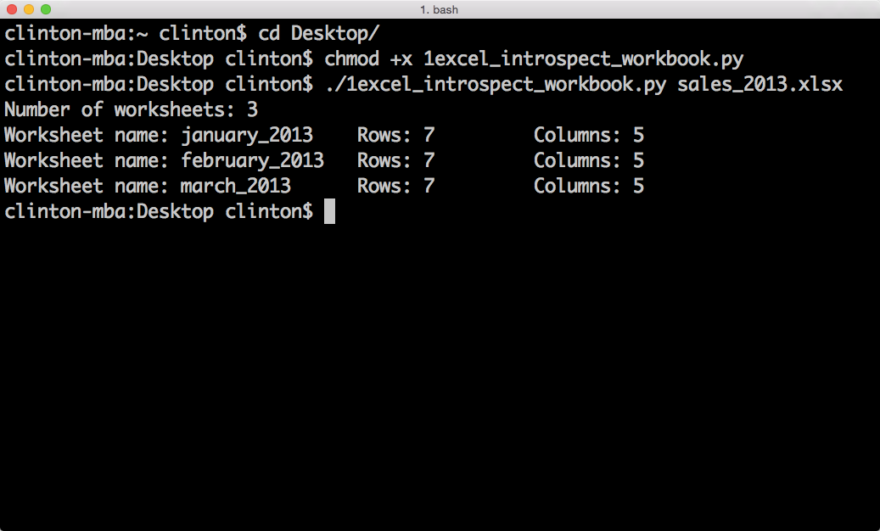Click the blinking cursor block at the prompt
The image size is (880, 531).
click(x=329, y=211)
